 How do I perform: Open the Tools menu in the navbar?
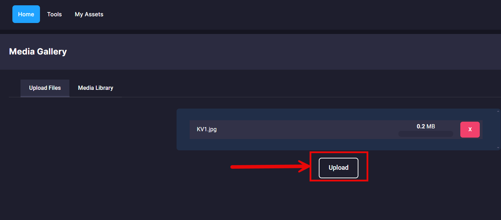click(54, 14)
